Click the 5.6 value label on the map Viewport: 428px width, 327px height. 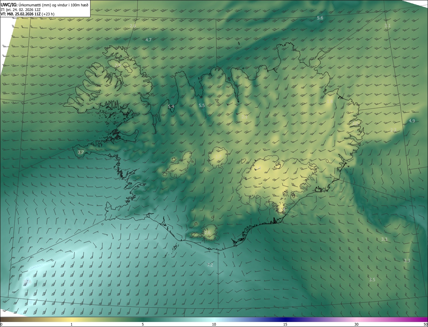320,18
